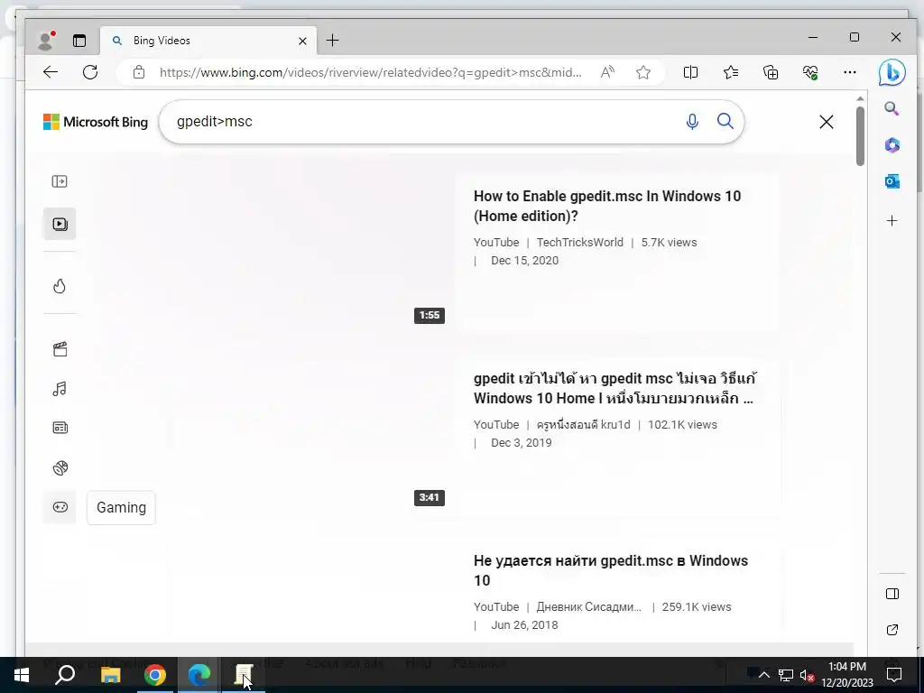Click the 5.7K views text

pos(669,242)
